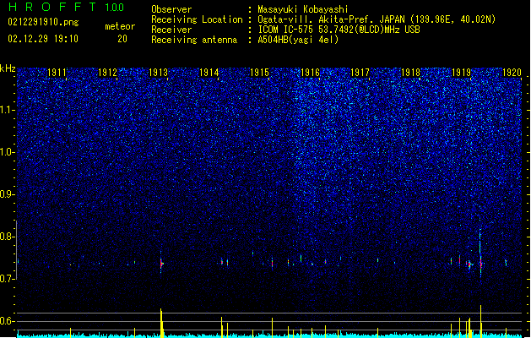Click the observer name Masayuki Kobayashi
This screenshot has height=338, width=531.
coord(303,9)
